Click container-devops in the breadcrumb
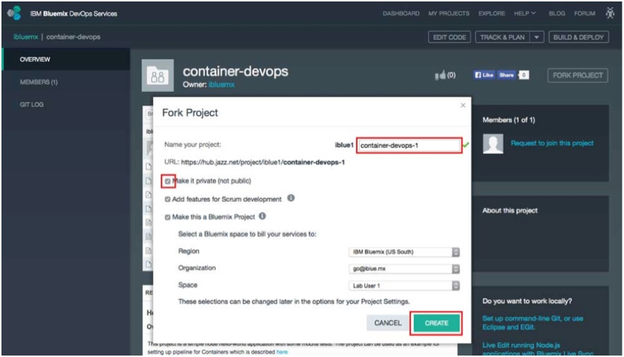This screenshot has height=357, width=624. click(73, 37)
